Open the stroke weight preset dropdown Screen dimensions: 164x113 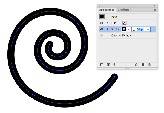pos(148,29)
